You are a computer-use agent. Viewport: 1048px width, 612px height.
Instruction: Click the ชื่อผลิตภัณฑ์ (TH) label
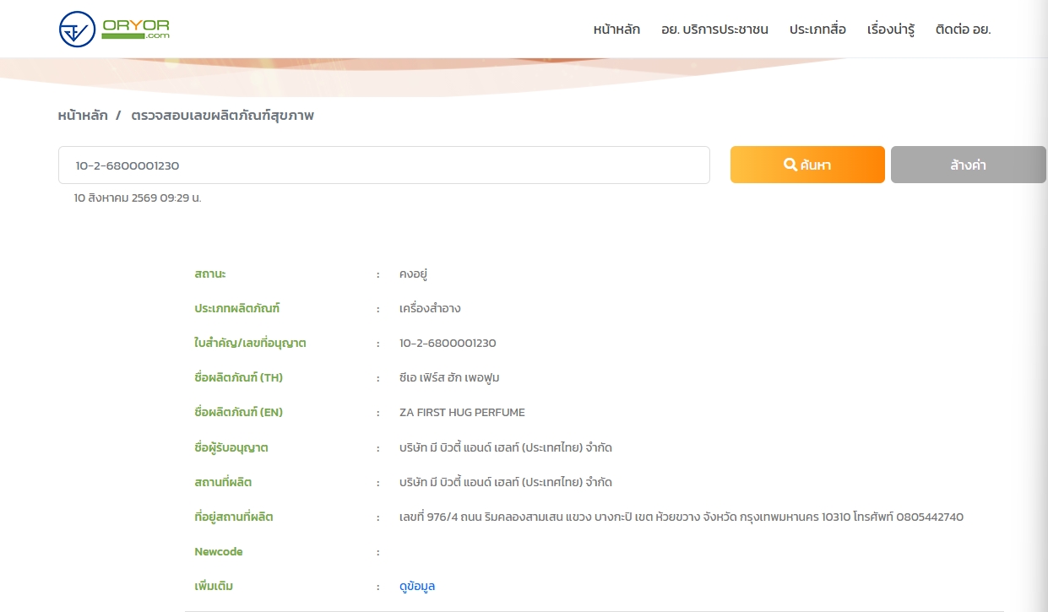239,378
